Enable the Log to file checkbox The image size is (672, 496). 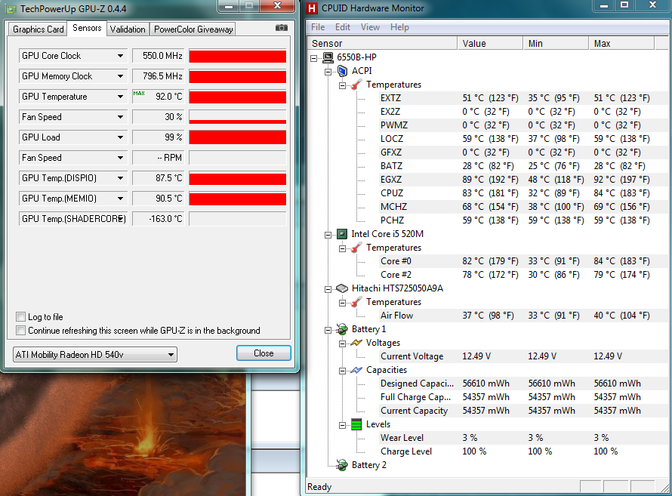pos(20,317)
